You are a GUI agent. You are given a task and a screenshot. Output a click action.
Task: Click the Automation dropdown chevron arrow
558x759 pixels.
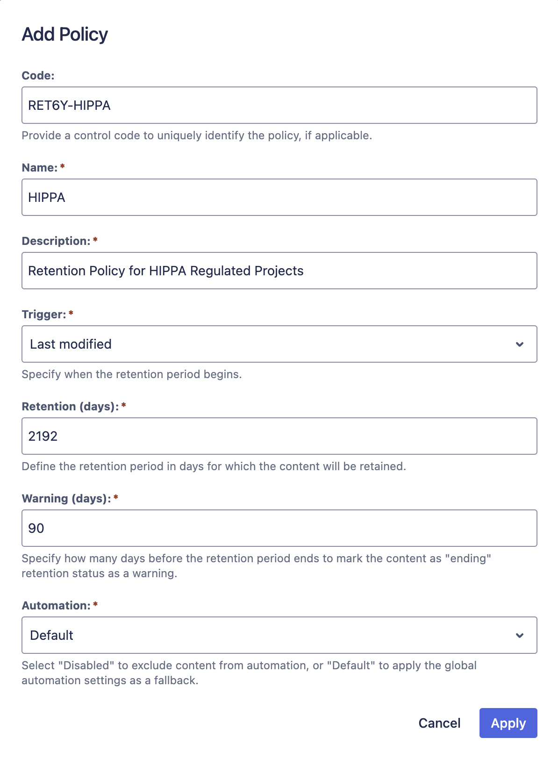pyautogui.click(x=519, y=635)
